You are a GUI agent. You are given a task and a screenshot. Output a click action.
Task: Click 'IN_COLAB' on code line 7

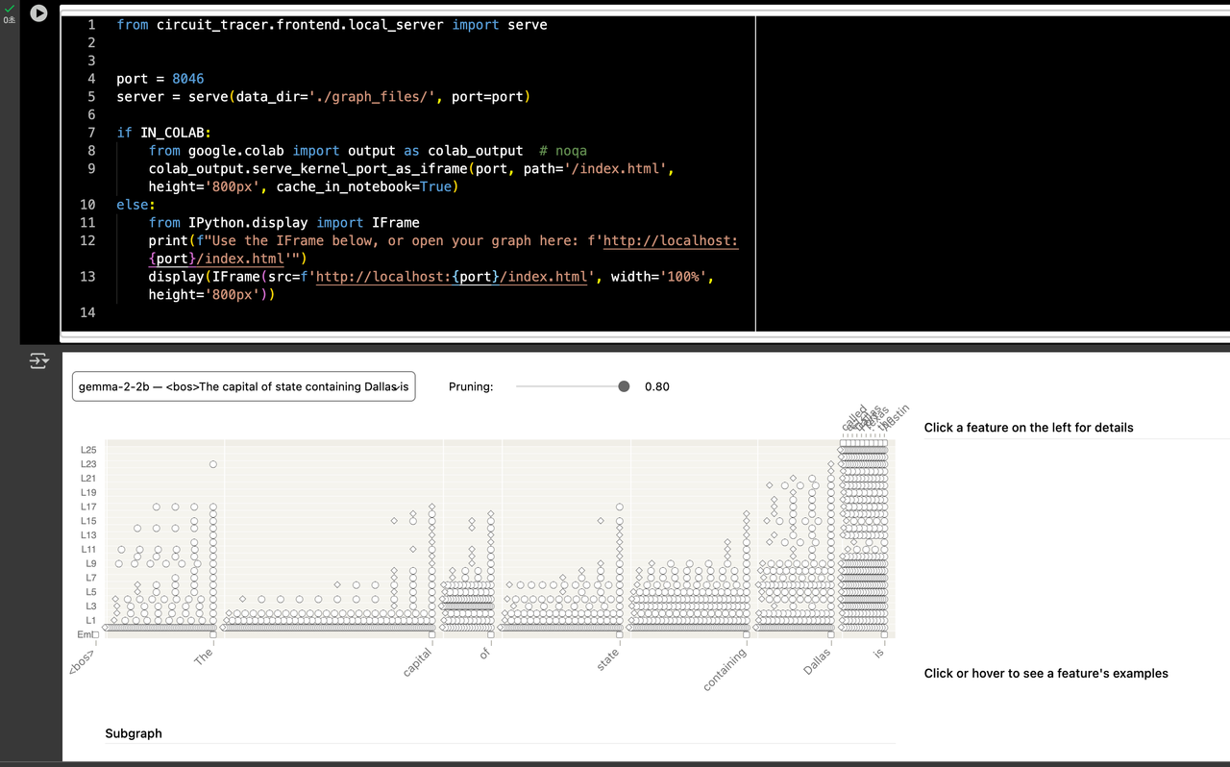click(x=172, y=133)
